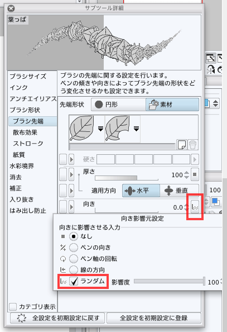Image resolution: width=227 pixels, height=332 pixels.
Task: Open the ストローク settings
Action: 28,144
